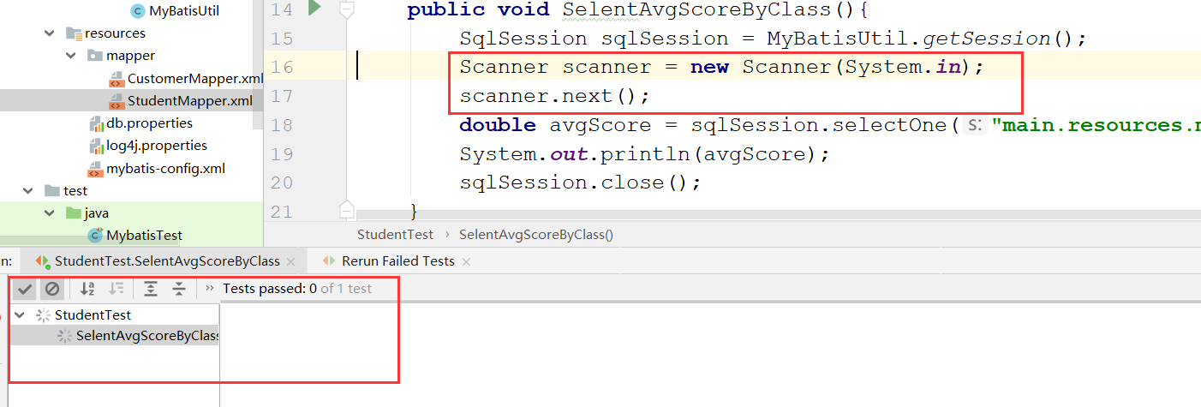1201x407 pixels.
Task: Close the Rerun Failed Tests tab
Action: tap(465, 261)
